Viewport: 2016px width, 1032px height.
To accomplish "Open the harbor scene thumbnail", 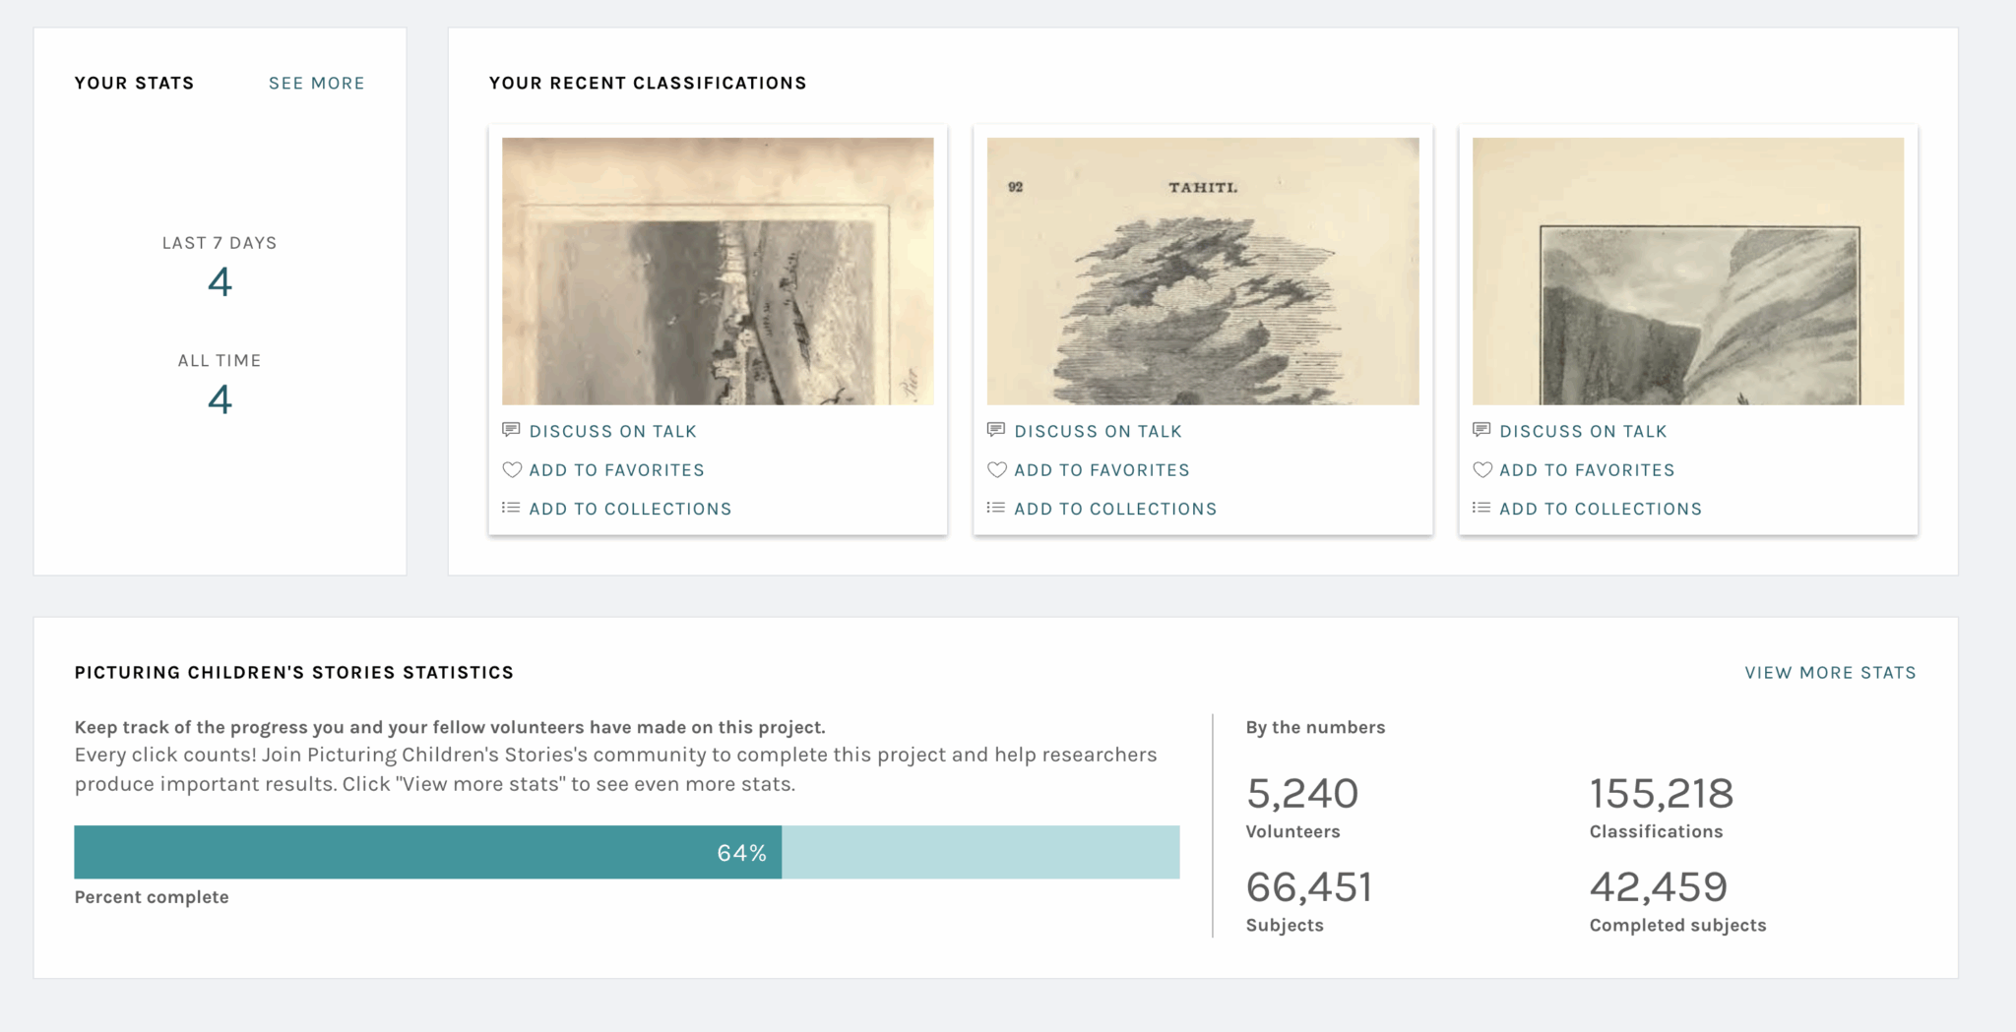I will 718,272.
